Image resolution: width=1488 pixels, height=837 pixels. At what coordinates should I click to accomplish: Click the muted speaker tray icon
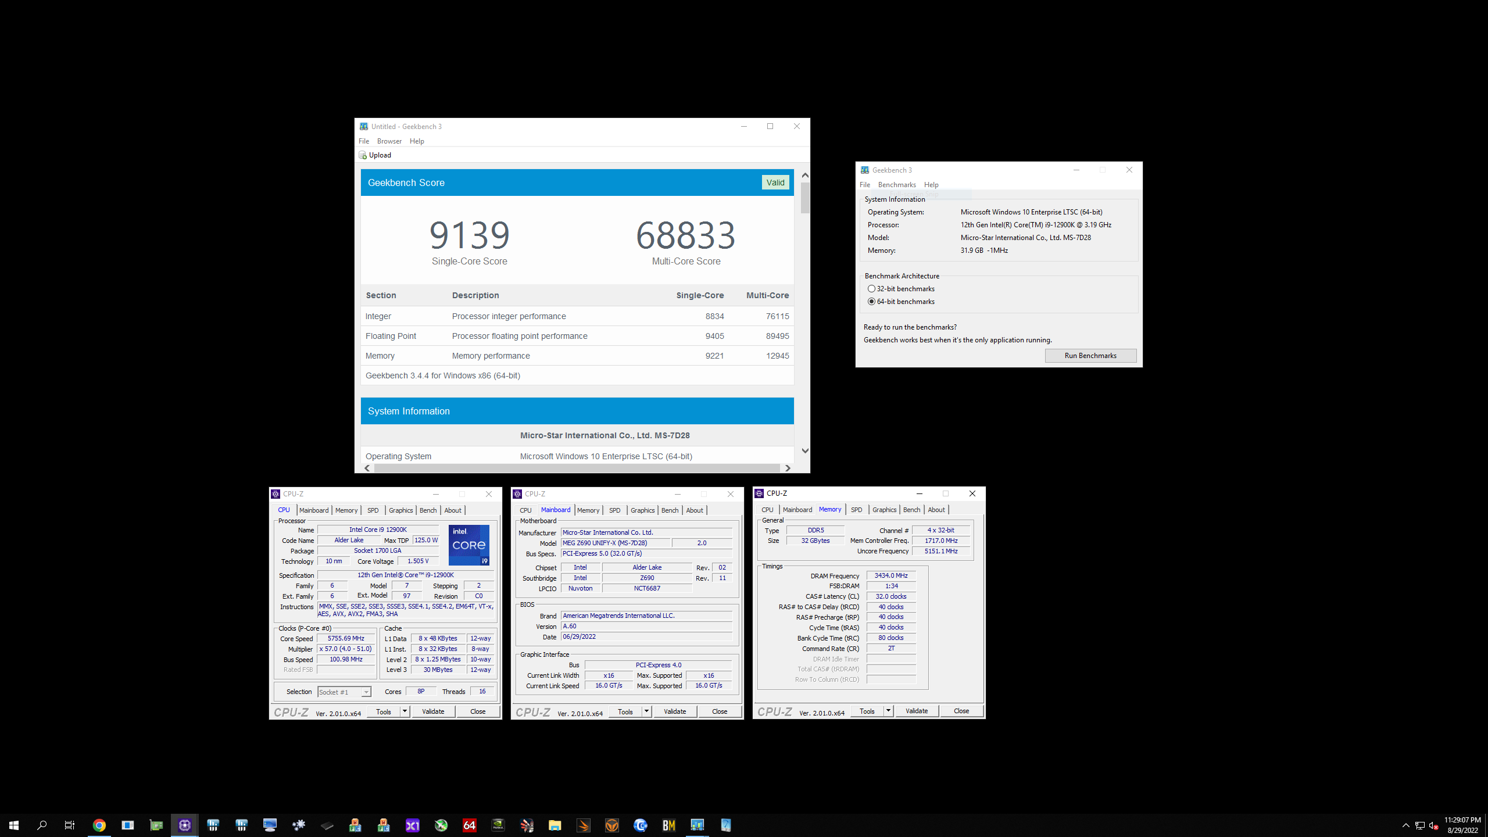click(x=1433, y=825)
